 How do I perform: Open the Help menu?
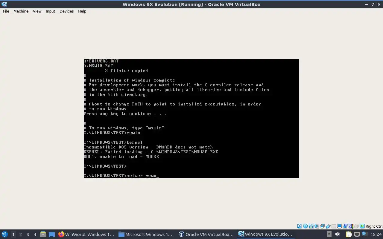click(x=82, y=11)
